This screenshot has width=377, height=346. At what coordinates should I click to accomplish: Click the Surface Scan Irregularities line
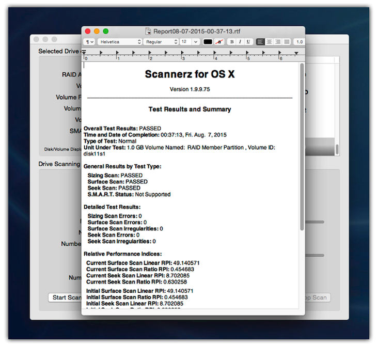pos(125,228)
